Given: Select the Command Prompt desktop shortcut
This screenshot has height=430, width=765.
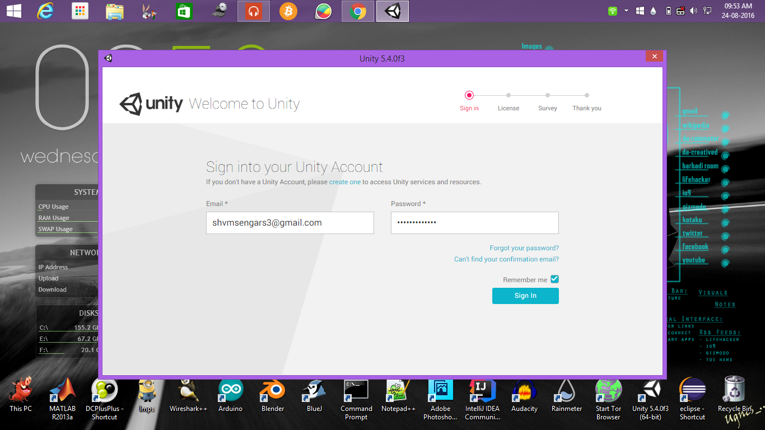Looking at the screenshot, I should click(356, 399).
